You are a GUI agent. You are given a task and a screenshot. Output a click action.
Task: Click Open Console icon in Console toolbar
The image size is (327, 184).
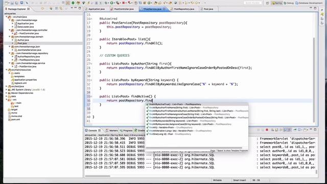306,130
